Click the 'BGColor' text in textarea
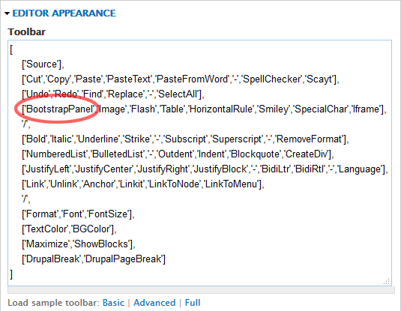The image size is (401, 311). [91, 229]
